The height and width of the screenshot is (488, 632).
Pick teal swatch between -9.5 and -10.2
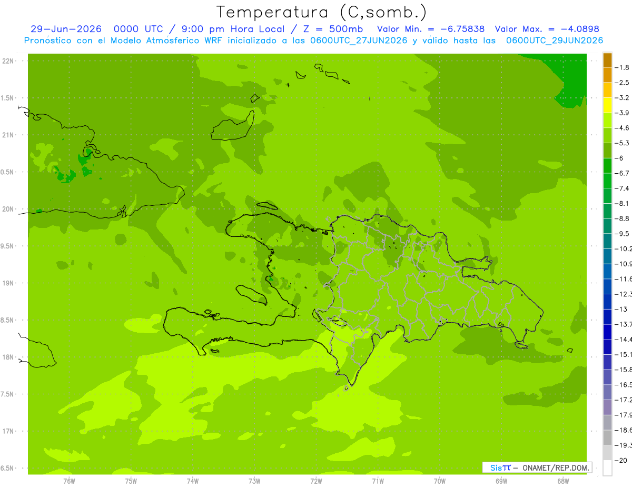(x=607, y=241)
